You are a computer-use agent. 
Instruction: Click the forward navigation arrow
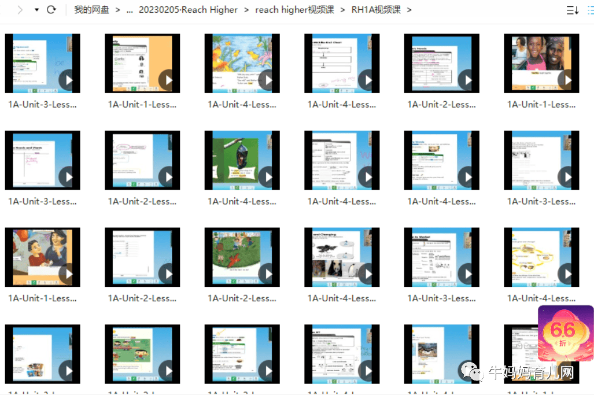(x=20, y=10)
